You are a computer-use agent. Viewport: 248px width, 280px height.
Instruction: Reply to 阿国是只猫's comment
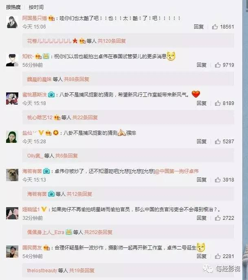coord(199,27)
